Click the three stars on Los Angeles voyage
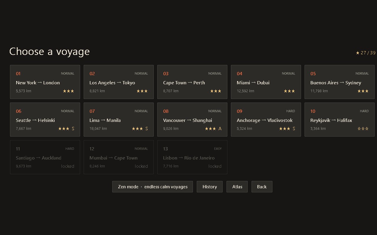This screenshot has height=235, width=377. (142, 91)
